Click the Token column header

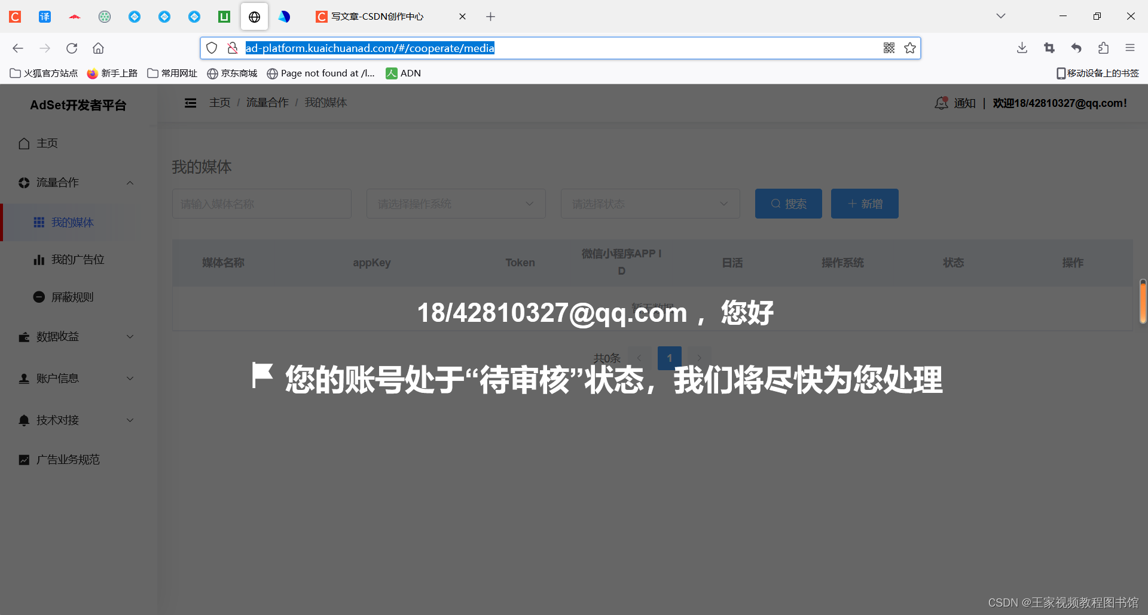[520, 263]
